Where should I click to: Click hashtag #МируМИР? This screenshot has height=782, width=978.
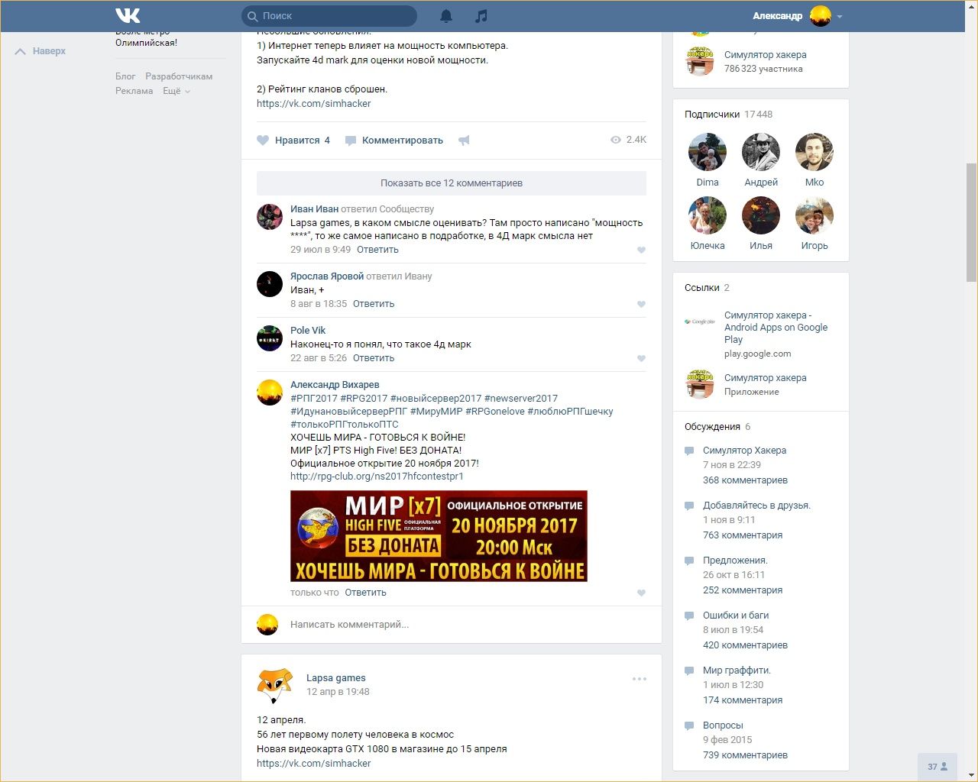[x=436, y=412]
